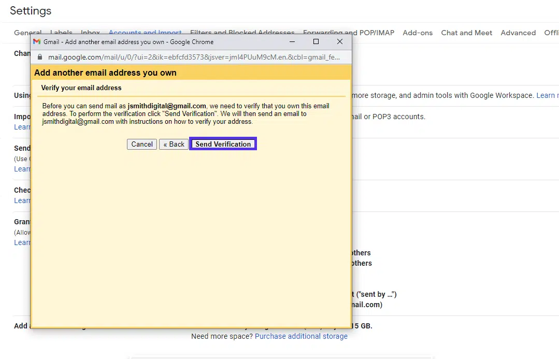Click the Learn more link under Import mail
This screenshot has height=359, width=559.
point(22,127)
